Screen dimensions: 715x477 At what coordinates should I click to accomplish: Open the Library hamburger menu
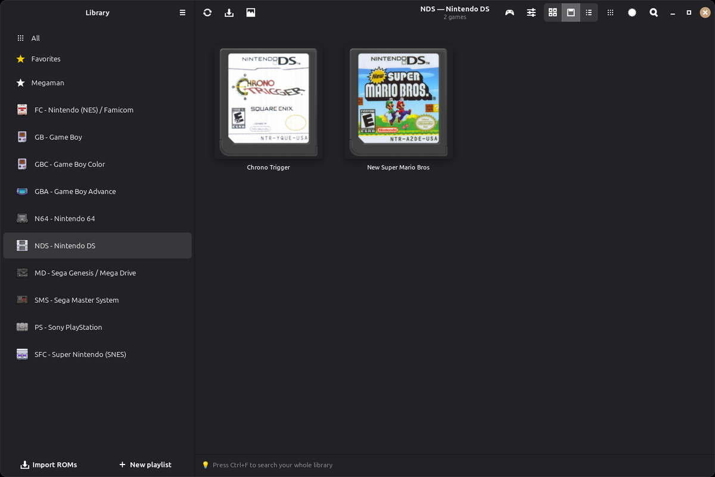pos(182,13)
